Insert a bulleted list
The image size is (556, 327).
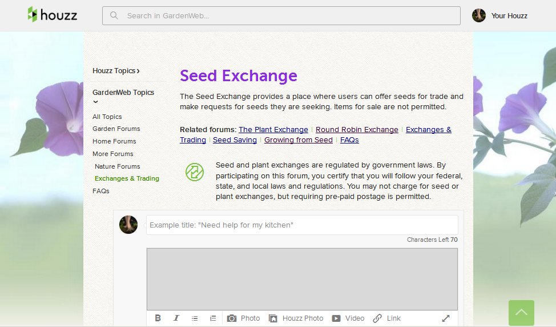click(195, 318)
